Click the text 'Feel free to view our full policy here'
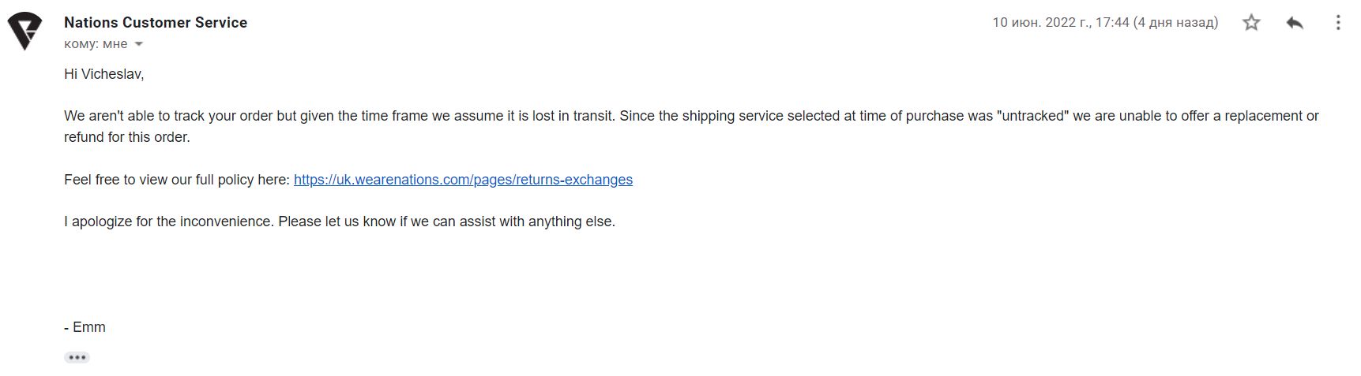 [177, 180]
